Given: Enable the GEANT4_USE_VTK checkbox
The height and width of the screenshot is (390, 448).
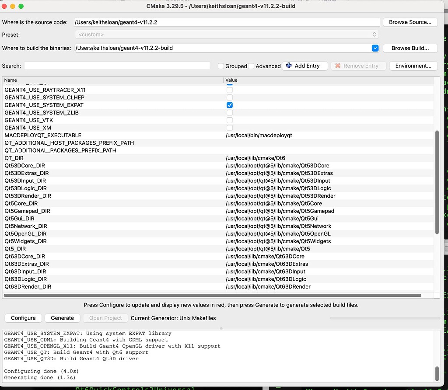Looking at the screenshot, I should (x=229, y=120).
